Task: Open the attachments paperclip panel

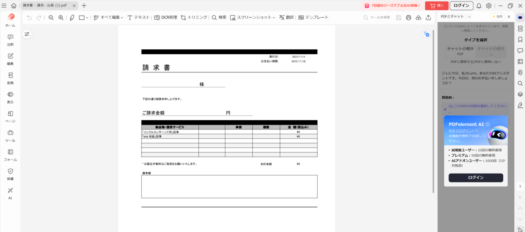Action: click(520, 73)
